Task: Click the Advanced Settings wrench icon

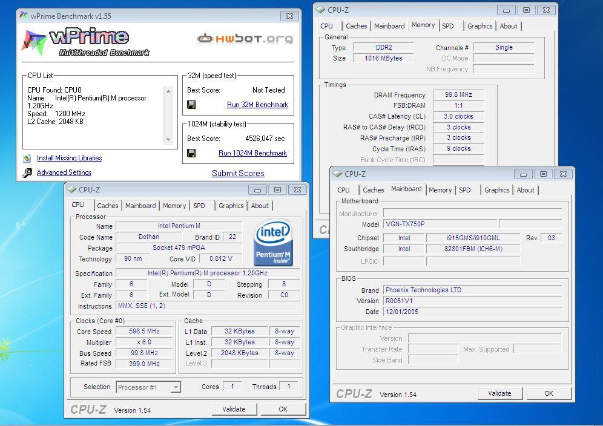Action: (x=27, y=172)
